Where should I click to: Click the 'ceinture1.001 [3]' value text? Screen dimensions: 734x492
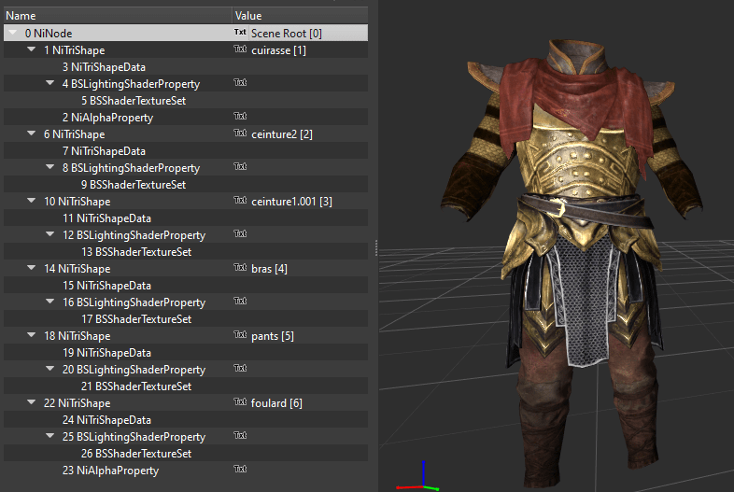tap(291, 202)
